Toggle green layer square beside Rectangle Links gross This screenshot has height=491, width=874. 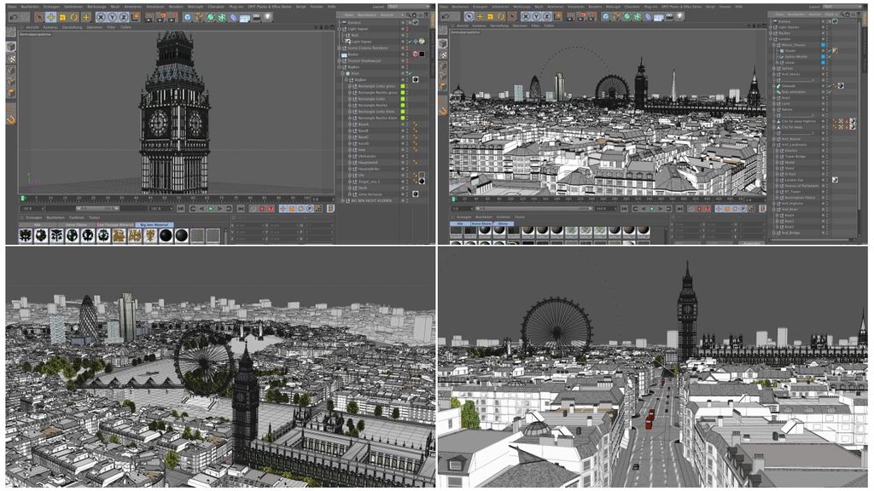(402, 86)
